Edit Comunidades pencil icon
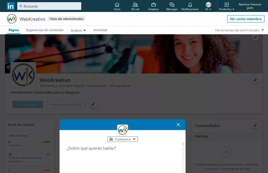The width and height of the screenshot is (268, 173). (x=255, y=126)
